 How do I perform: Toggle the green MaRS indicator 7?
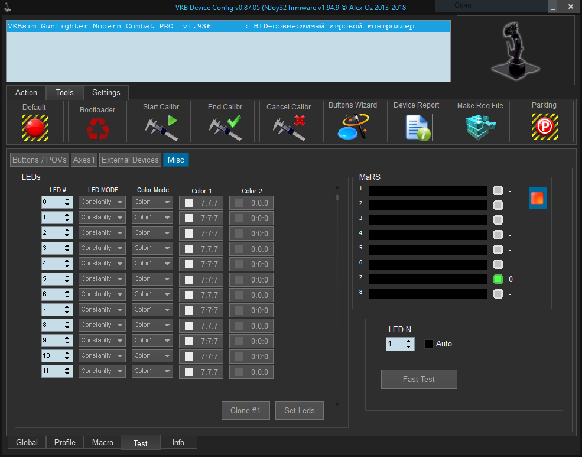tap(498, 279)
